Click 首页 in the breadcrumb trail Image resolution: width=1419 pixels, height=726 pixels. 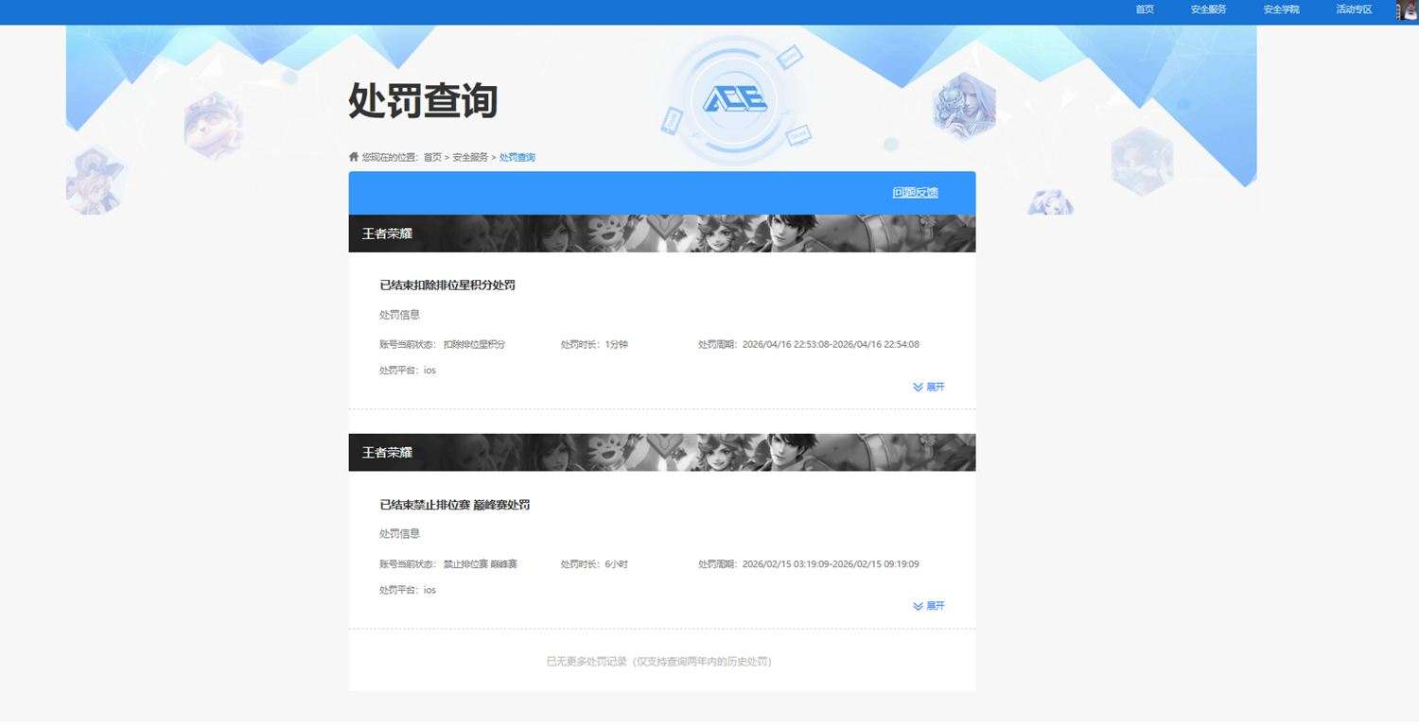[433, 157]
